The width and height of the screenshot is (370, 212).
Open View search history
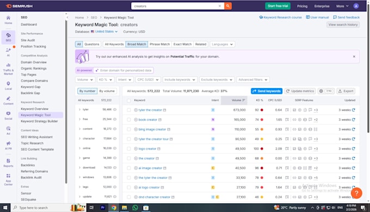[343, 25]
